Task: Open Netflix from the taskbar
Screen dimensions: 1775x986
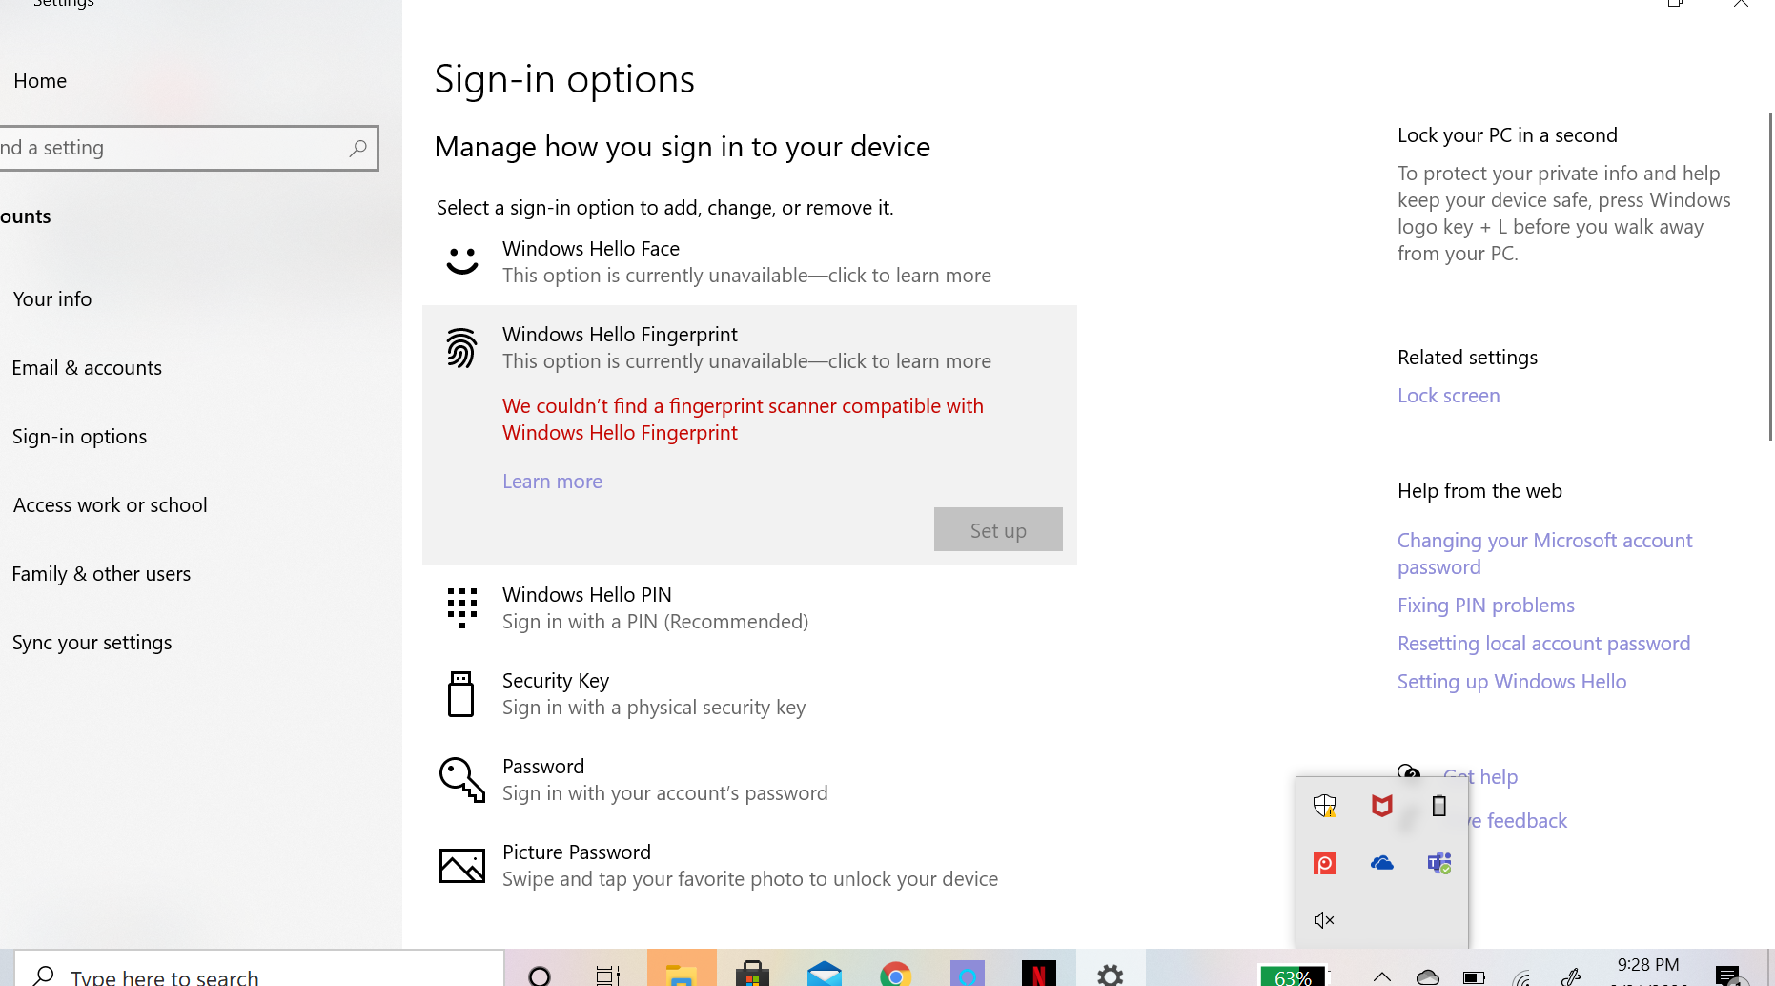Action: click(1039, 973)
